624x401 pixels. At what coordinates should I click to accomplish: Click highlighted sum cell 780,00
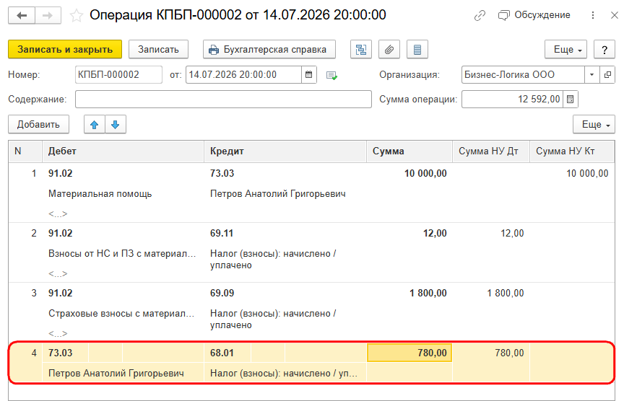point(409,353)
